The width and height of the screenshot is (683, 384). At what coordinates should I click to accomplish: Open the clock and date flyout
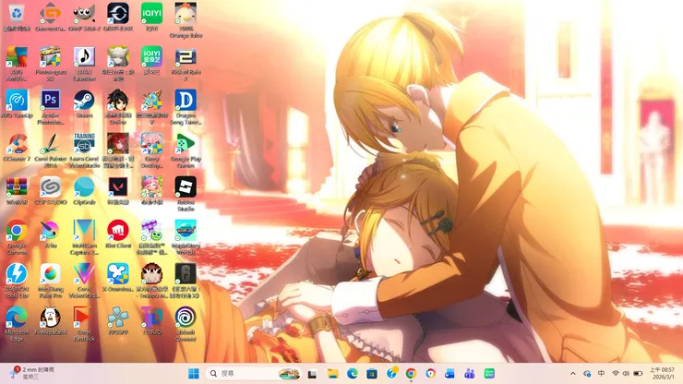tap(662, 374)
